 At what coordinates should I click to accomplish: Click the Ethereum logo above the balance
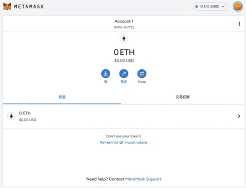pos(124,39)
